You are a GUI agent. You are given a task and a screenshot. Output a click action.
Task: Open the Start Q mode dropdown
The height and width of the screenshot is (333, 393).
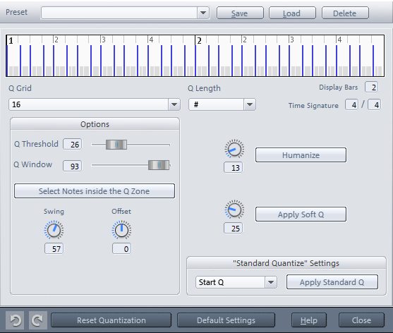[x=271, y=282]
